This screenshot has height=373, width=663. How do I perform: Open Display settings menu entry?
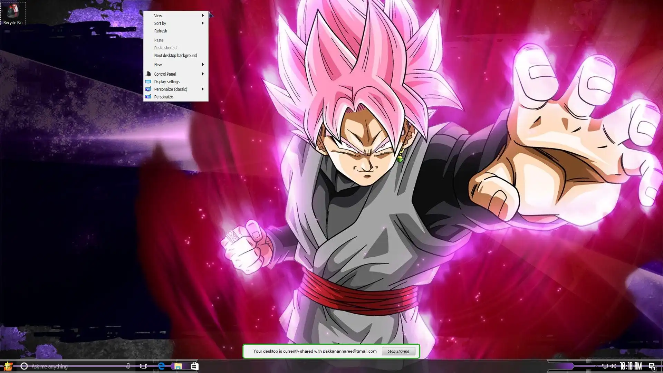click(167, 82)
